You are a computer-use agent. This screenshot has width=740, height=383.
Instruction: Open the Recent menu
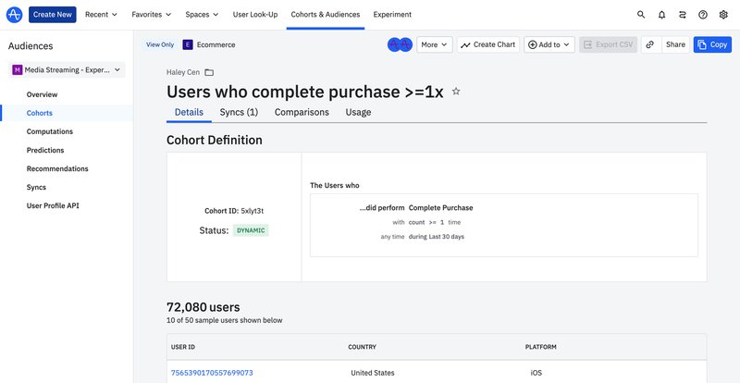[x=102, y=15]
